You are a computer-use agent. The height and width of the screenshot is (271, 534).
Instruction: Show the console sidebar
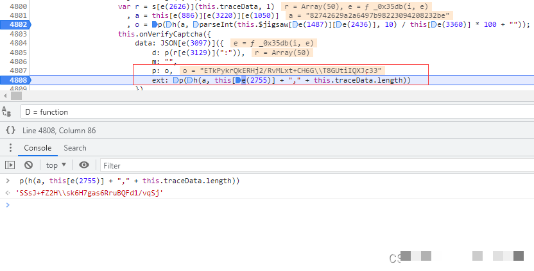coord(10,165)
